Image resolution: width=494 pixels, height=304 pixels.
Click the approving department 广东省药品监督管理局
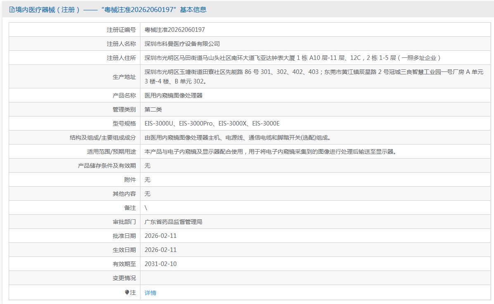tap(173, 222)
